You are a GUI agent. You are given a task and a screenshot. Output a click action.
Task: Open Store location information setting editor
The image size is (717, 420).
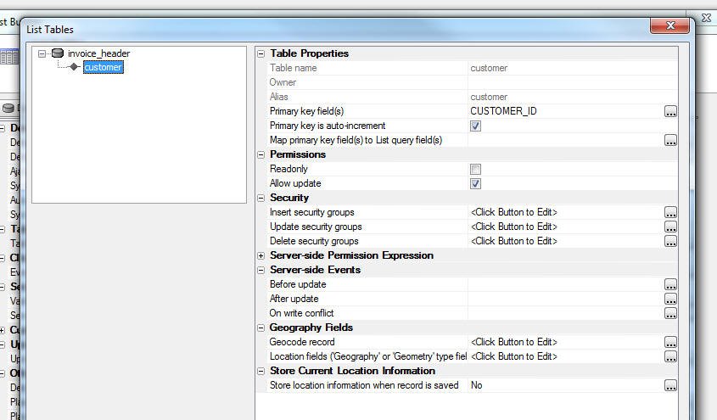670,385
